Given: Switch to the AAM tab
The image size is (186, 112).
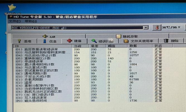Looking at the screenshot, I should 49,36.
